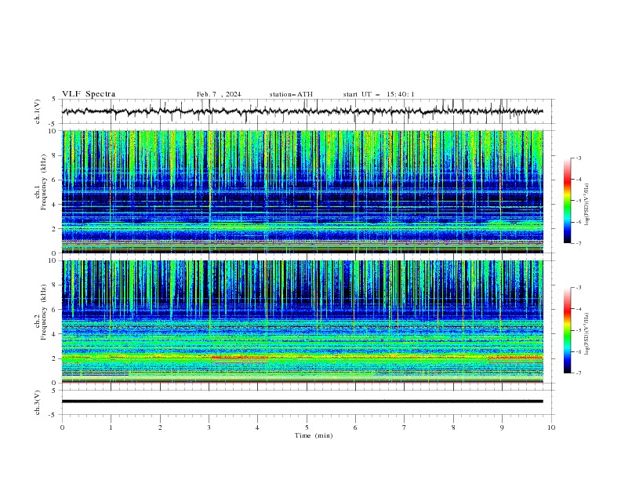Image resolution: width=621 pixels, height=480 pixels.
Task: Select the ch.2 "Frequency (kHz)" axis label
Action: 44,312
